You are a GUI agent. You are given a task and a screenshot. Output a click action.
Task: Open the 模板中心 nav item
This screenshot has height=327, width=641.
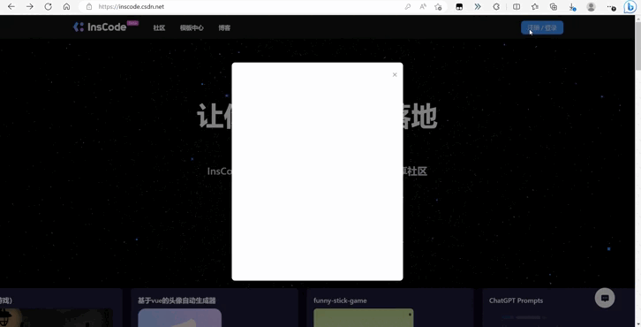click(x=192, y=27)
